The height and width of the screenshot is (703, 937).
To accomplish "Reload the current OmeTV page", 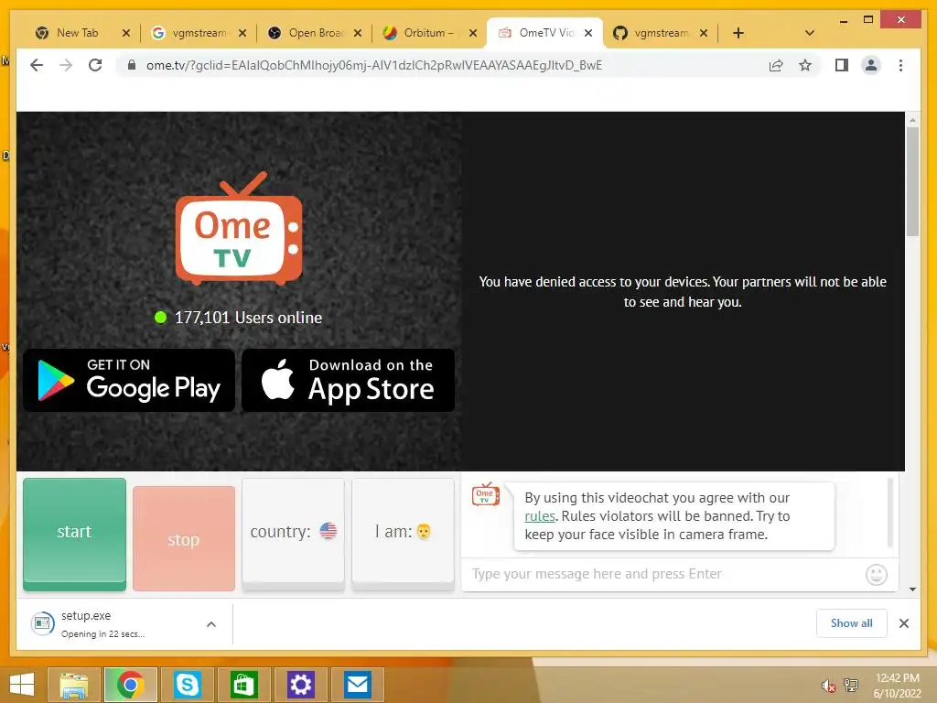I will click(95, 65).
